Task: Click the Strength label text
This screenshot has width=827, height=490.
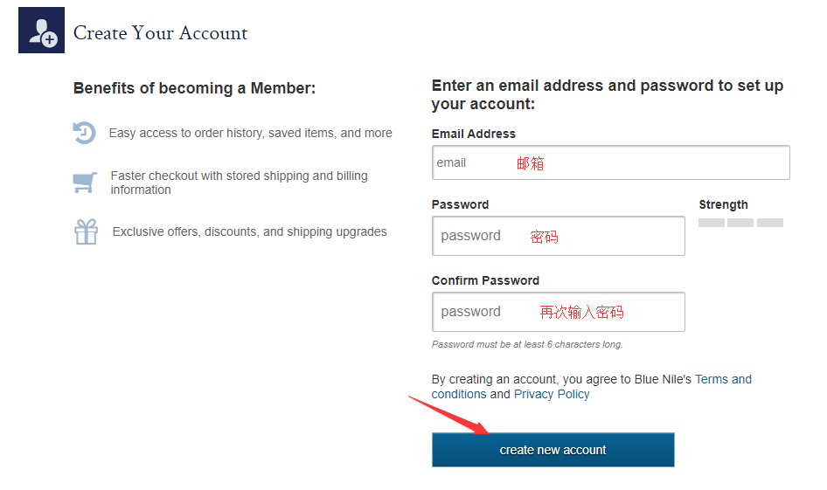Action: (x=723, y=204)
